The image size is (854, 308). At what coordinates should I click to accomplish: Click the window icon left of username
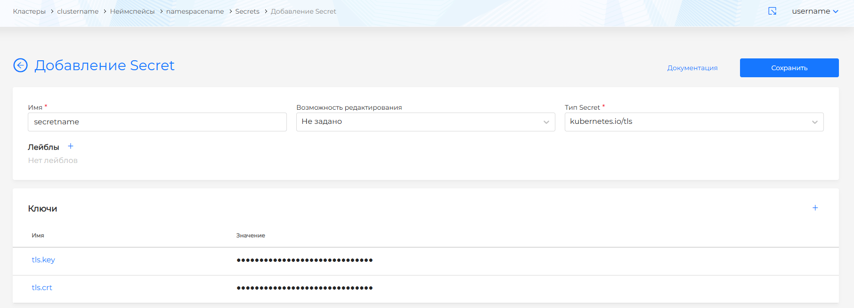click(x=772, y=11)
